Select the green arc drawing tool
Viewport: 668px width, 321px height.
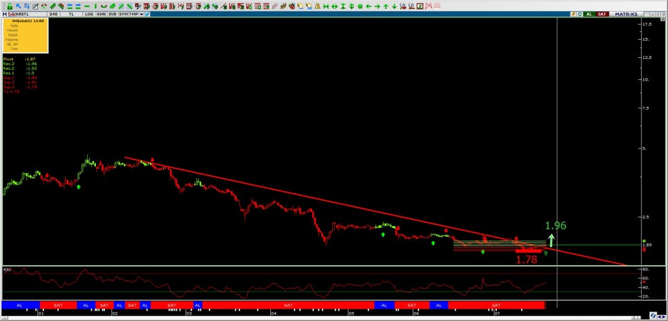pos(104,6)
